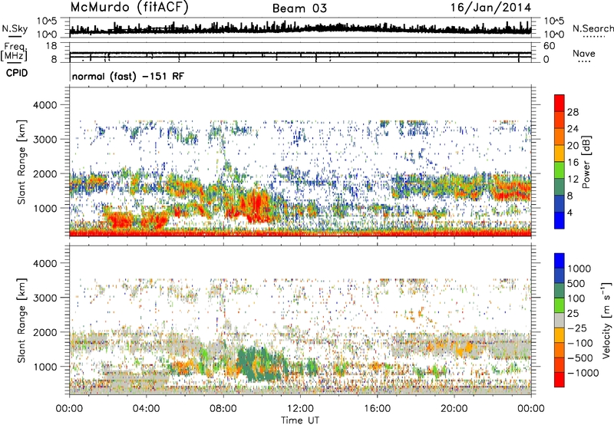Image resolution: width=614 pixels, height=425 pixels.
Task: Click yellow 16-20 dB power colorbar segment
Action: pos(560,153)
